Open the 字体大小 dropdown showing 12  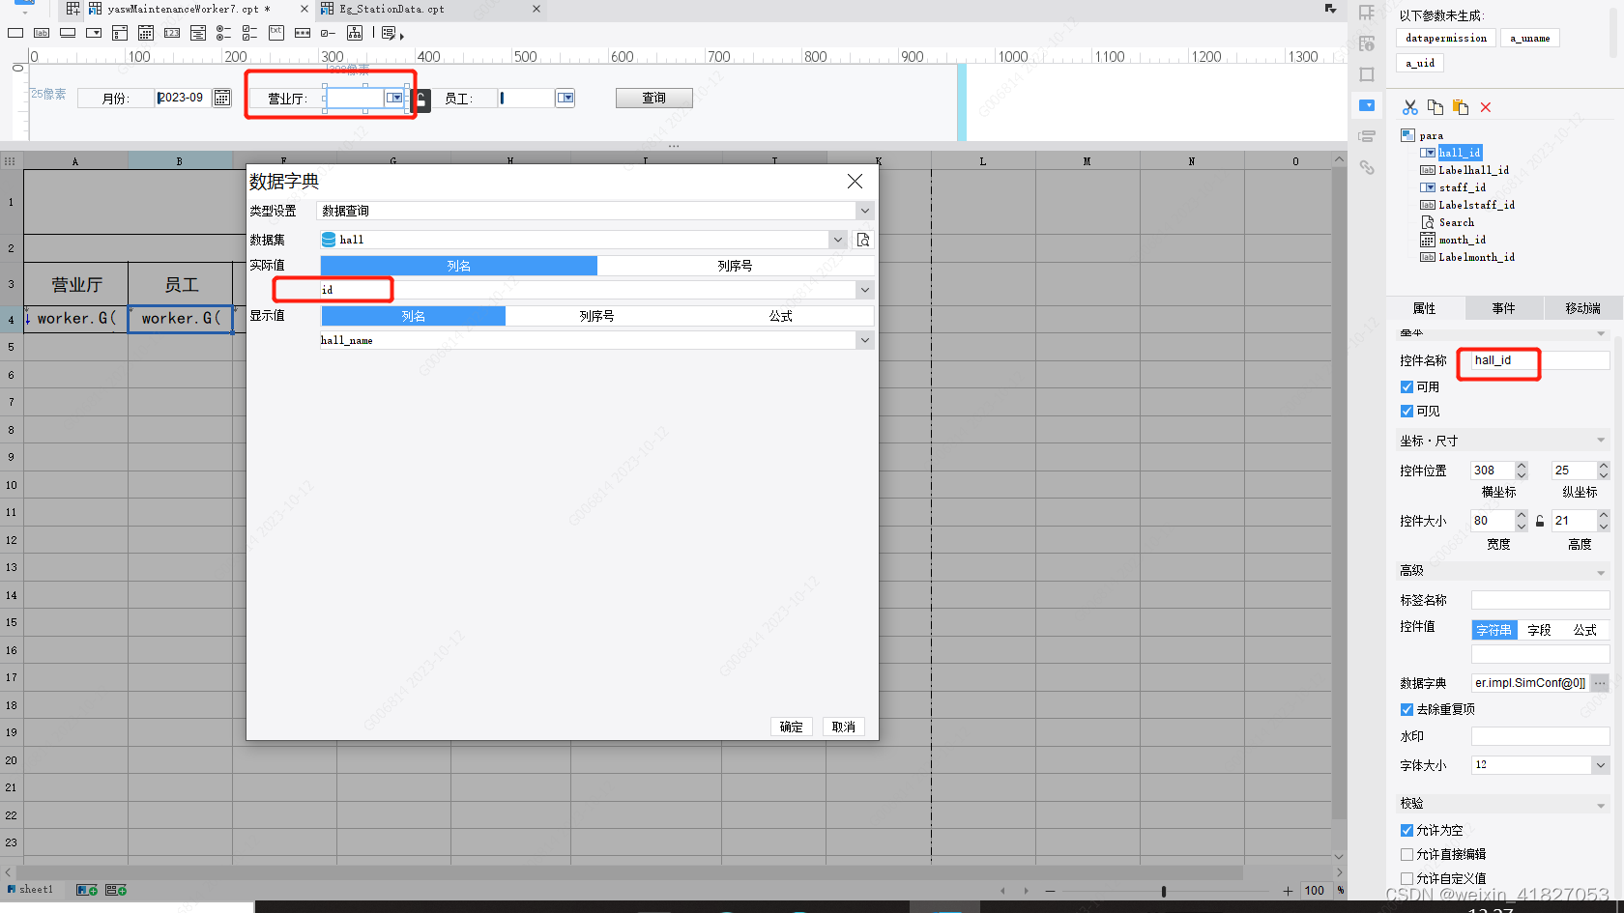click(x=1600, y=765)
